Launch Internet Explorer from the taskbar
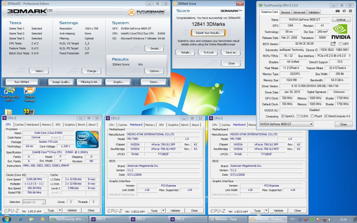This screenshot has height=223, width=357. 20,219
